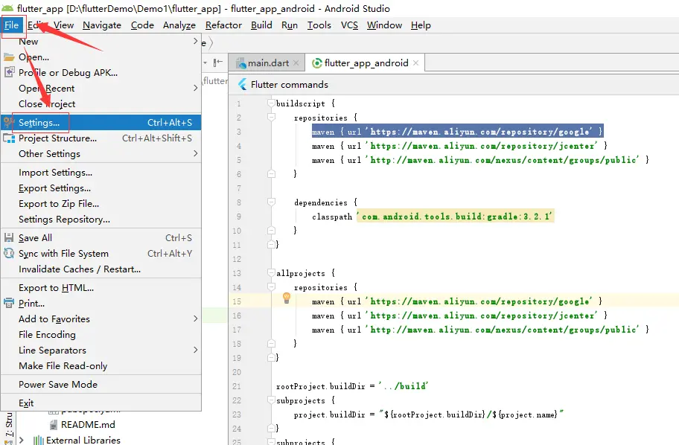Click the Sync with File System icon

[x=9, y=253]
